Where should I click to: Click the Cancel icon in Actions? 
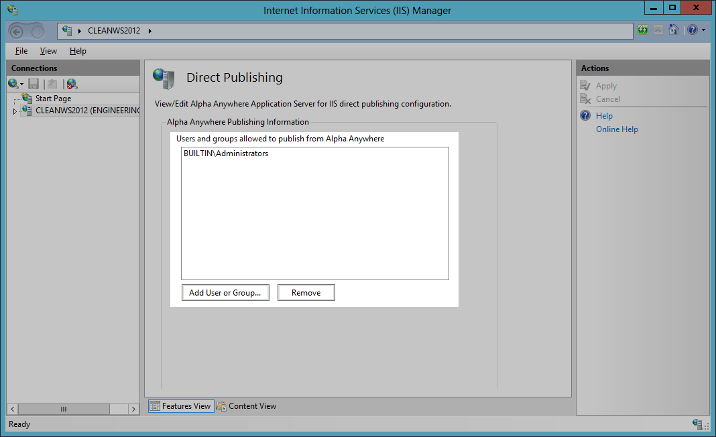tap(585, 99)
